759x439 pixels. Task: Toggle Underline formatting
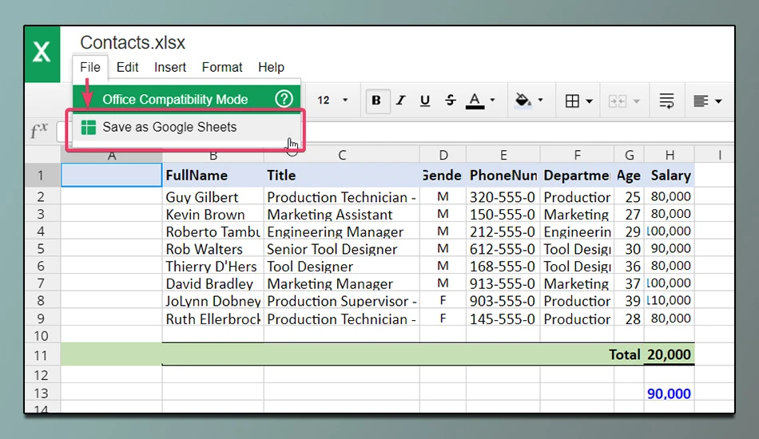[424, 101]
